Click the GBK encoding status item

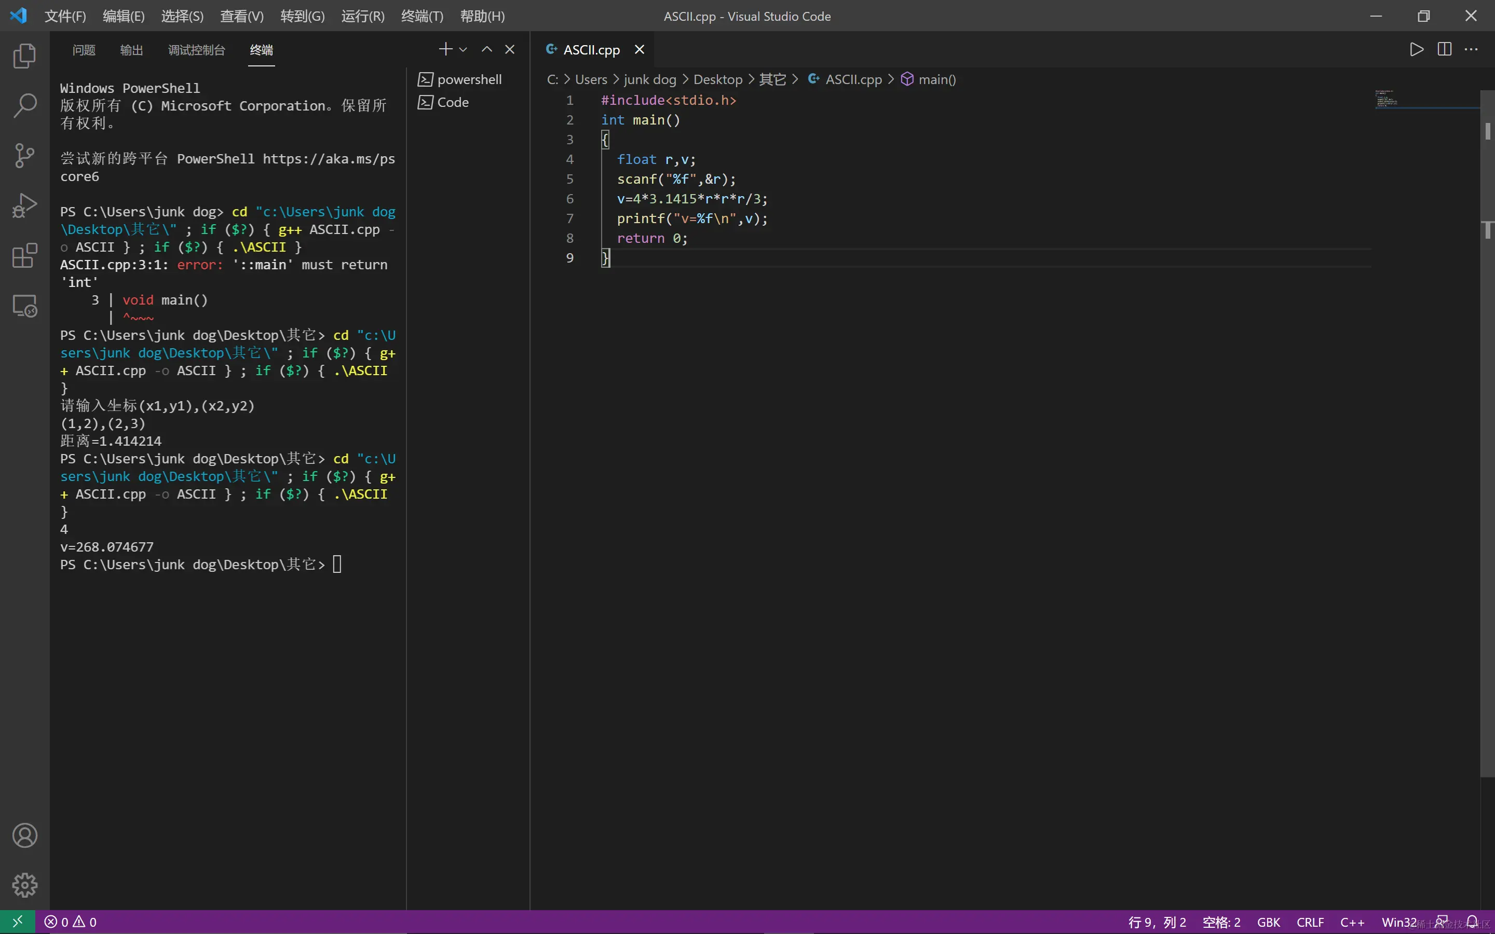tap(1268, 922)
